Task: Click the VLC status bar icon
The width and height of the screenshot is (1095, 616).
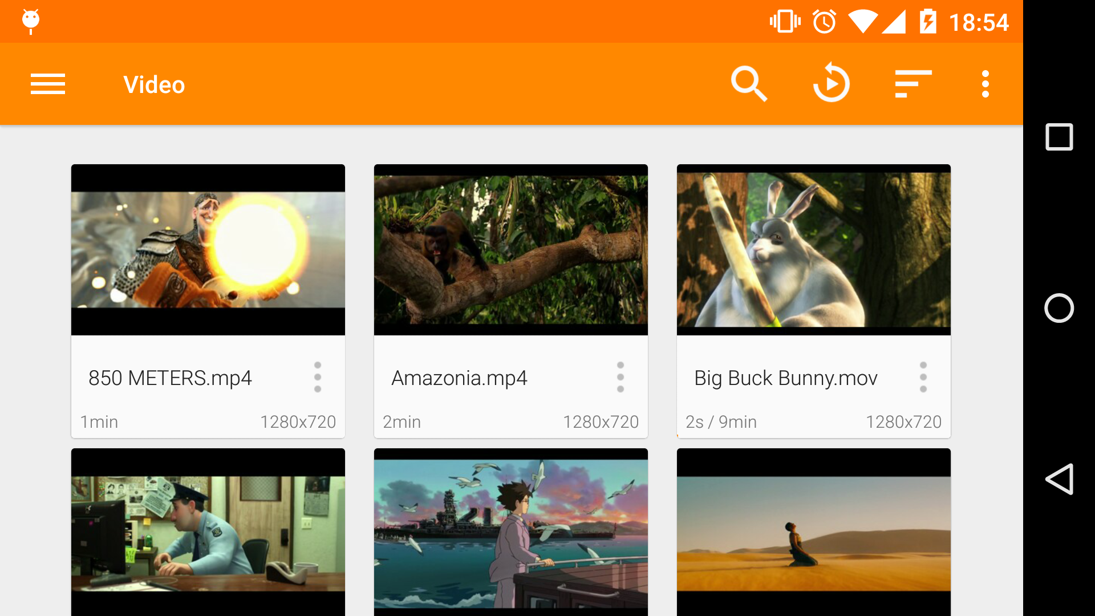Action: point(30,21)
